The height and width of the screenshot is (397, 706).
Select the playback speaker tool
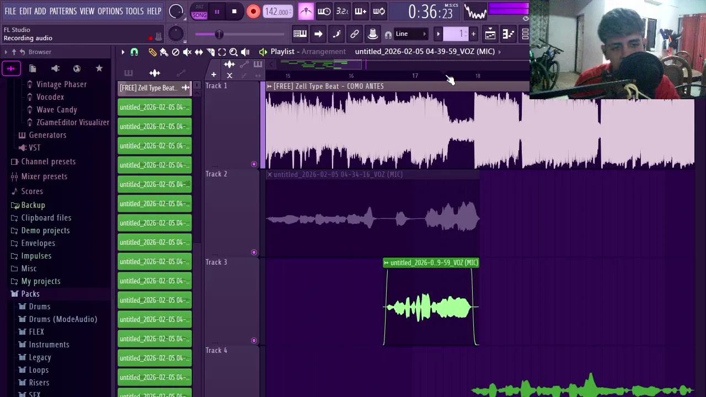click(245, 52)
